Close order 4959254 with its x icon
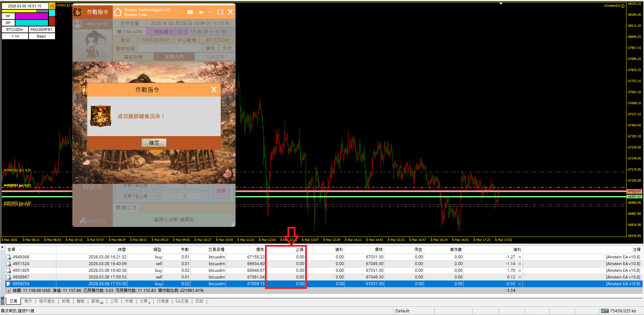 [x=520, y=284]
